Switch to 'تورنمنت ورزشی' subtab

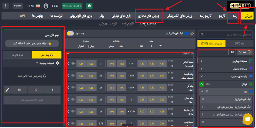point(108,23)
